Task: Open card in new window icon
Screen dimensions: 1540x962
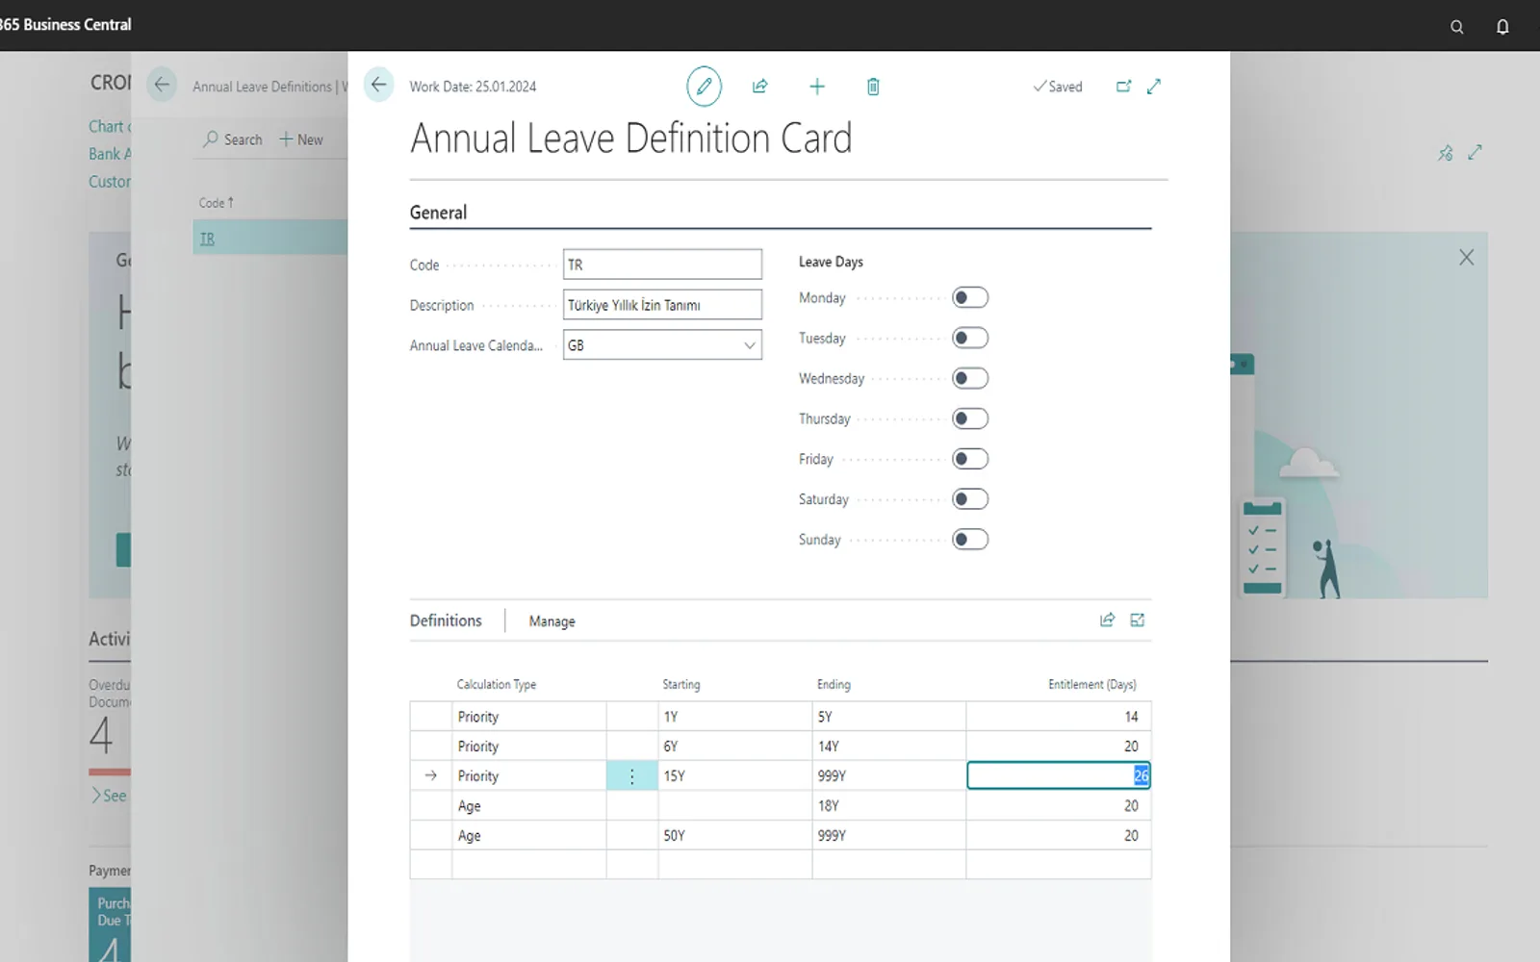Action: 1123,87
